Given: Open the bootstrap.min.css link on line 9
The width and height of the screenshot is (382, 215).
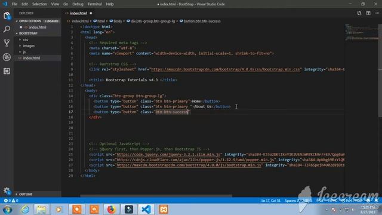Looking at the screenshot, I should click(226, 69).
